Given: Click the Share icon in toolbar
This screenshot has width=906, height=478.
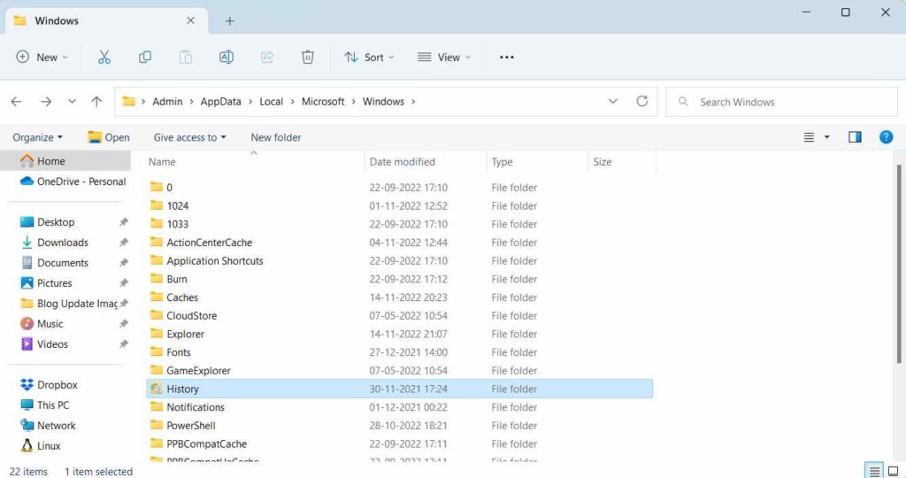Looking at the screenshot, I should tap(267, 57).
